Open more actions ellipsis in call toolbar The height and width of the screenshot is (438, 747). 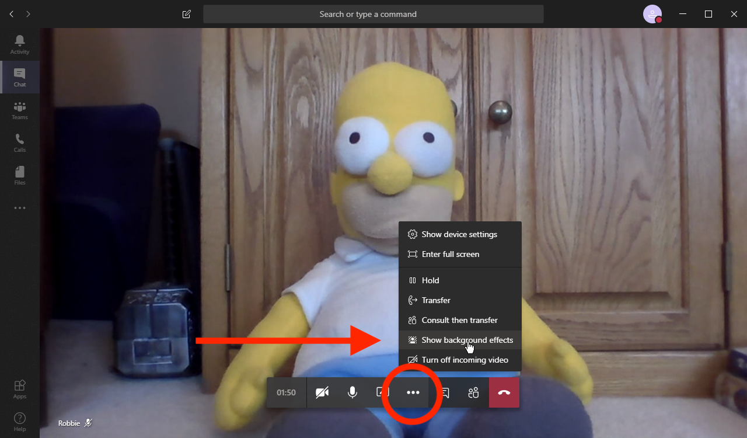point(413,392)
